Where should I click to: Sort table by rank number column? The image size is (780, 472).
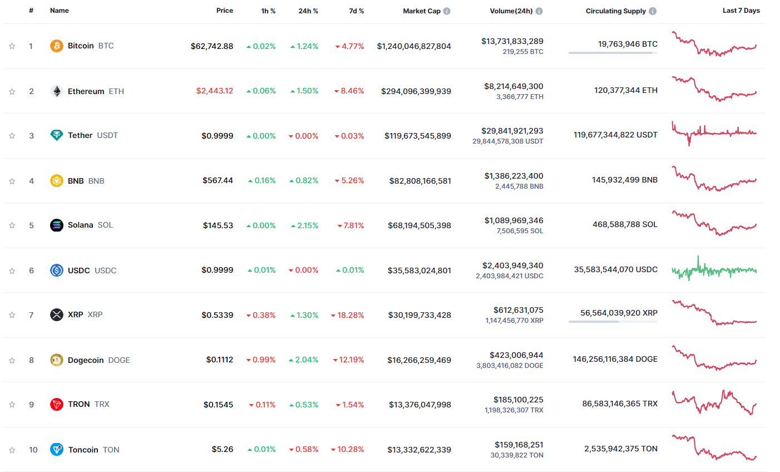(31, 11)
